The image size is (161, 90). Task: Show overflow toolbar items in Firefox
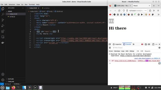tap(154, 10)
